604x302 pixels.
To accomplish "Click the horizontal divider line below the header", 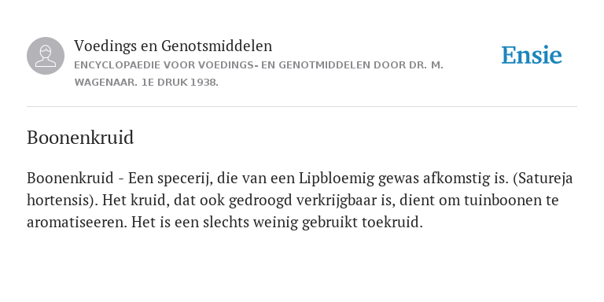I will (x=302, y=106).
